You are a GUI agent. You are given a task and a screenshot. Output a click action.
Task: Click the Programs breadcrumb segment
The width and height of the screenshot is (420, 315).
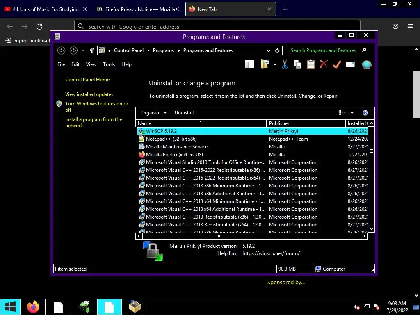click(x=163, y=50)
